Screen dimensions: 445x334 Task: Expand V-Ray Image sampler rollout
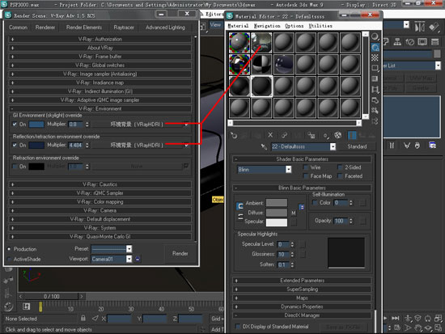pyautogui.click(x=100, y=74)
